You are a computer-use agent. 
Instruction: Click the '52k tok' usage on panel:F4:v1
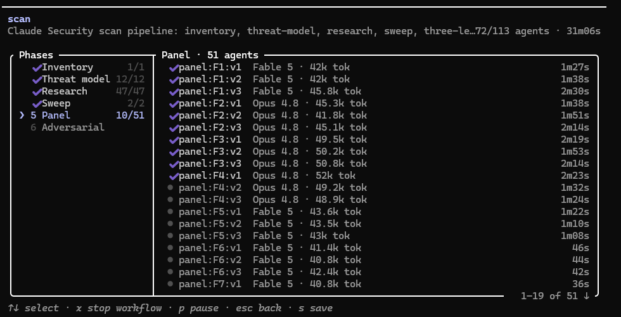point(335,176)
